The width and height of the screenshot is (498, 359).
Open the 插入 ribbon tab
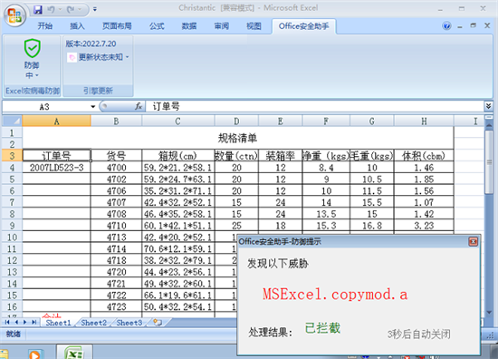coord(77,26)
